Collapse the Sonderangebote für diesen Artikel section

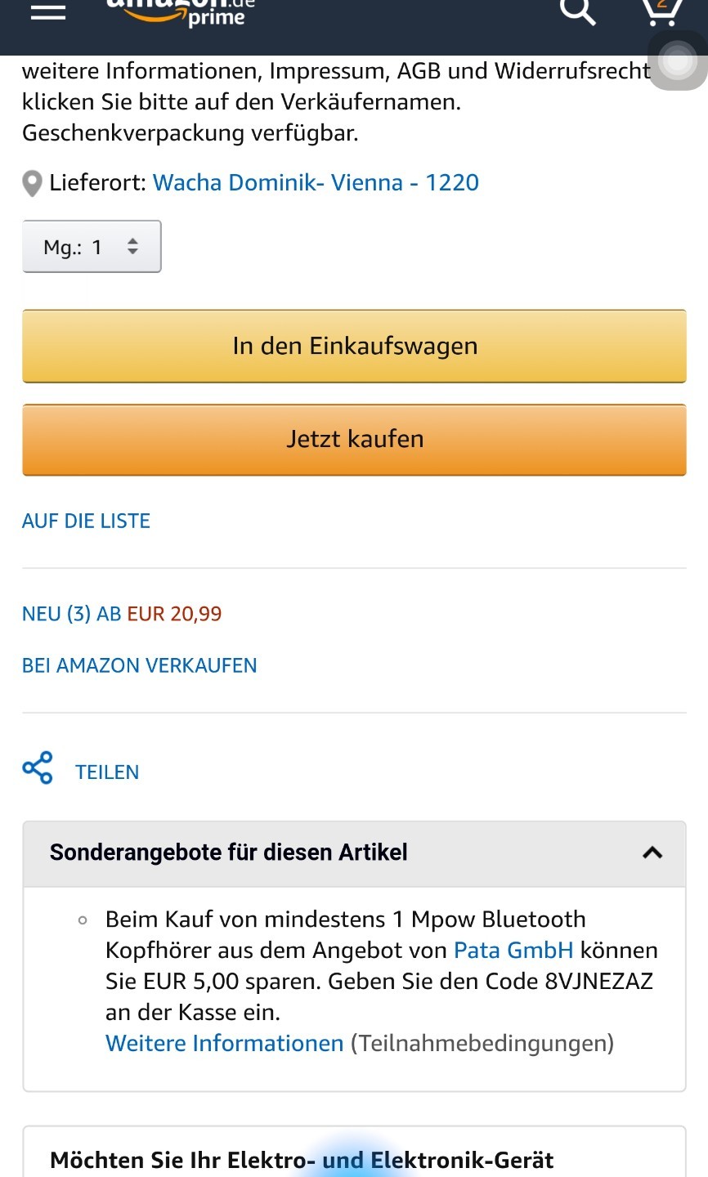click(x=354, y=853)
